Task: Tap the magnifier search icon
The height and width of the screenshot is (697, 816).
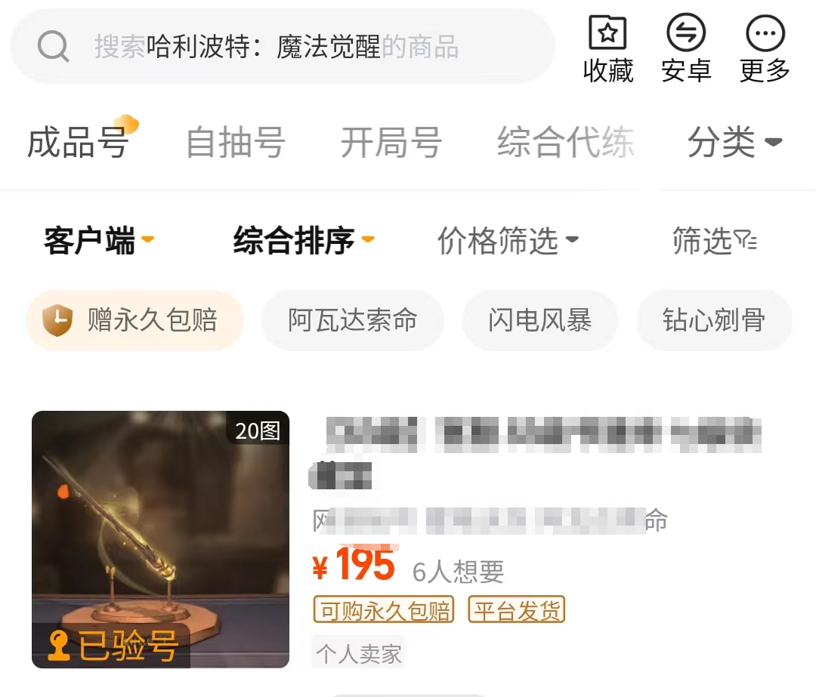Action: tap(53, 46)
